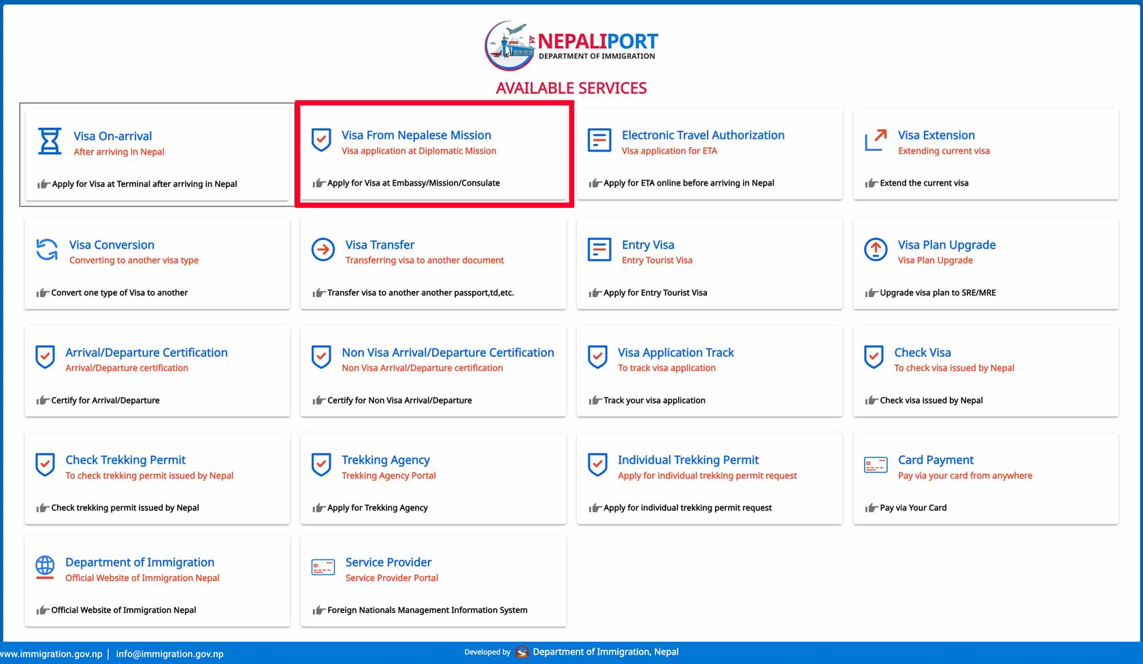Open the Service Provider title link
This screenshot has width=1143, height=664.
(x=388, y=563)
